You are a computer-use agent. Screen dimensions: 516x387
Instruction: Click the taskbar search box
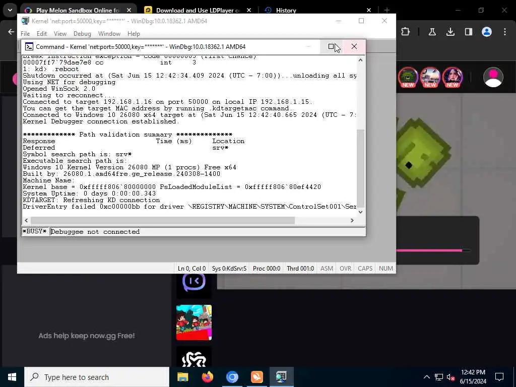coord(97,377)
